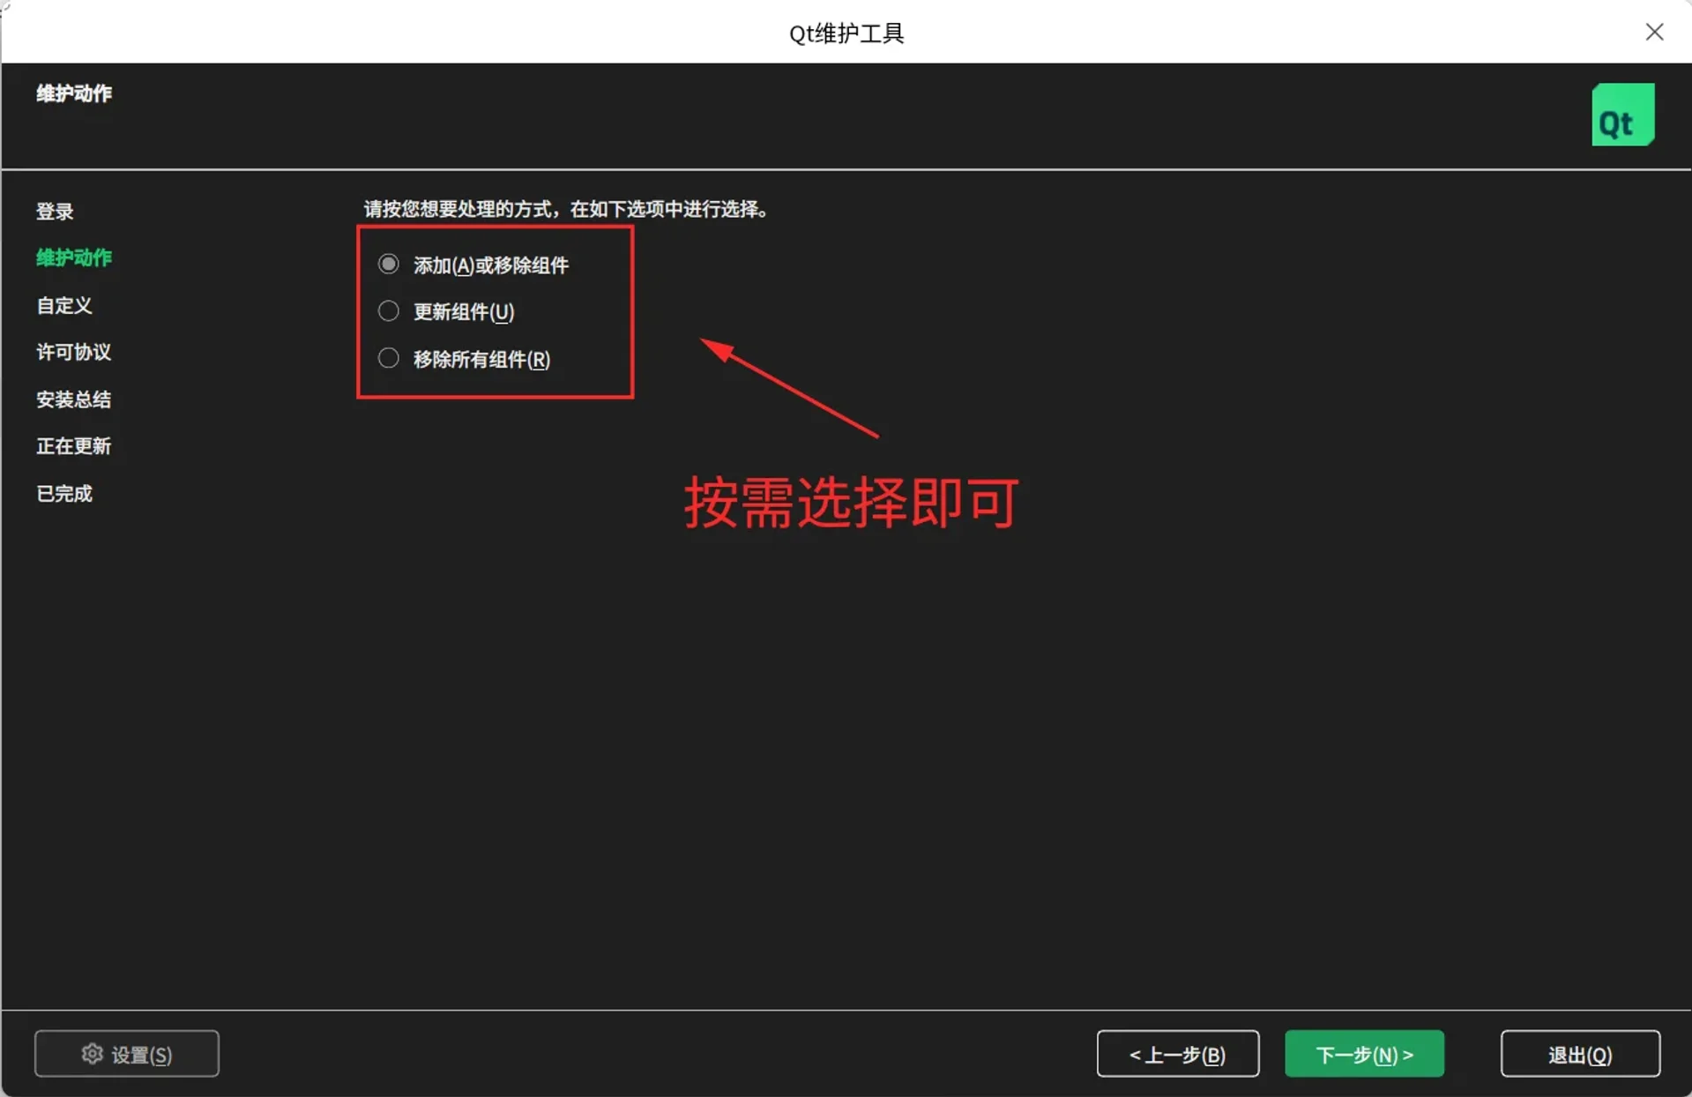Close the Qt maintenance tool window

tap(1654, 32)
